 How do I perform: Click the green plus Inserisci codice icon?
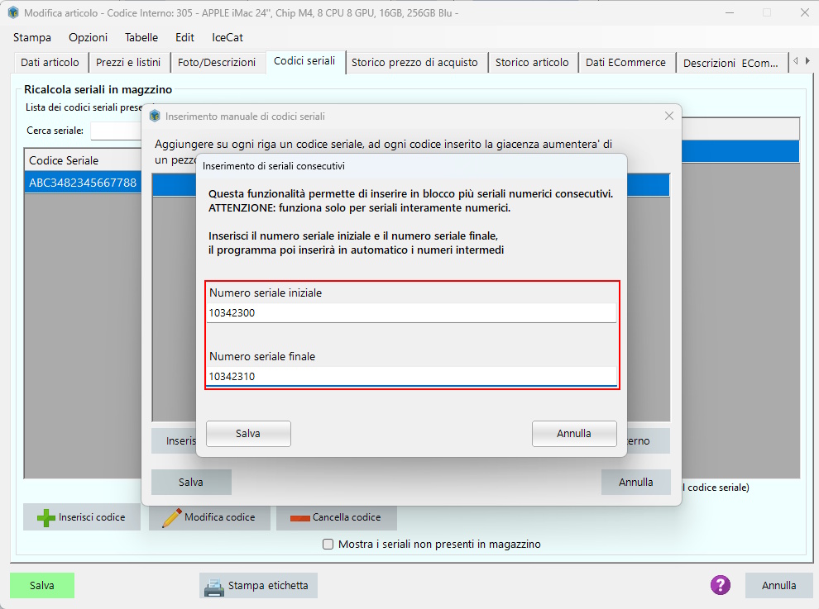(x=45, y=517)
